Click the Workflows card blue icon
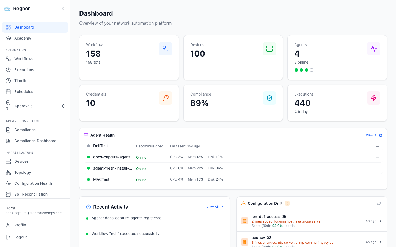 tap(166, 49)
